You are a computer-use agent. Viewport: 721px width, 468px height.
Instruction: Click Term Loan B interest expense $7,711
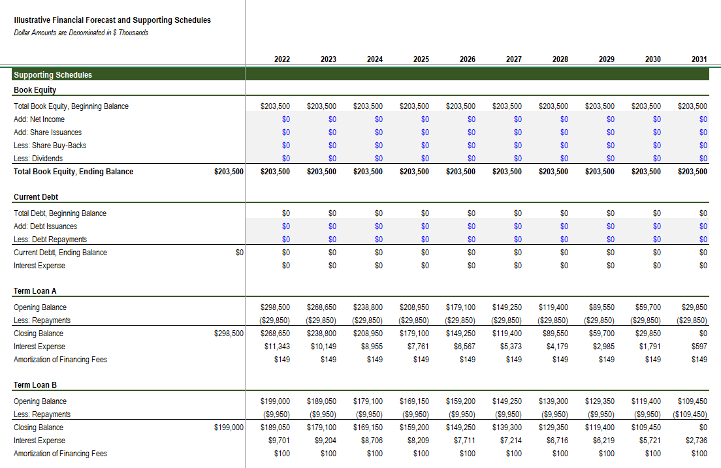click(x=464, y=441)
